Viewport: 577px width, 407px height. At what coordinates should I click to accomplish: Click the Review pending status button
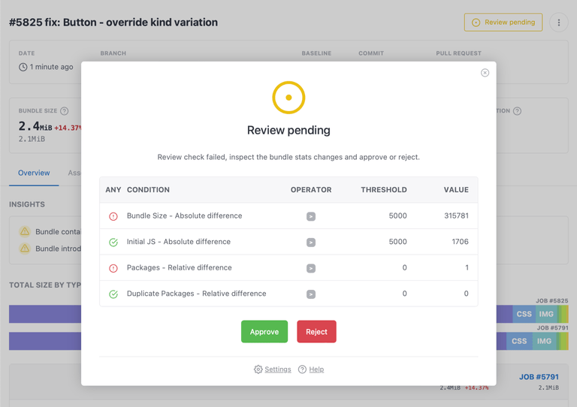(503, 23)
